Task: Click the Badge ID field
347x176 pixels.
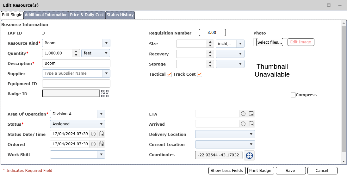Action: point(71,93)
